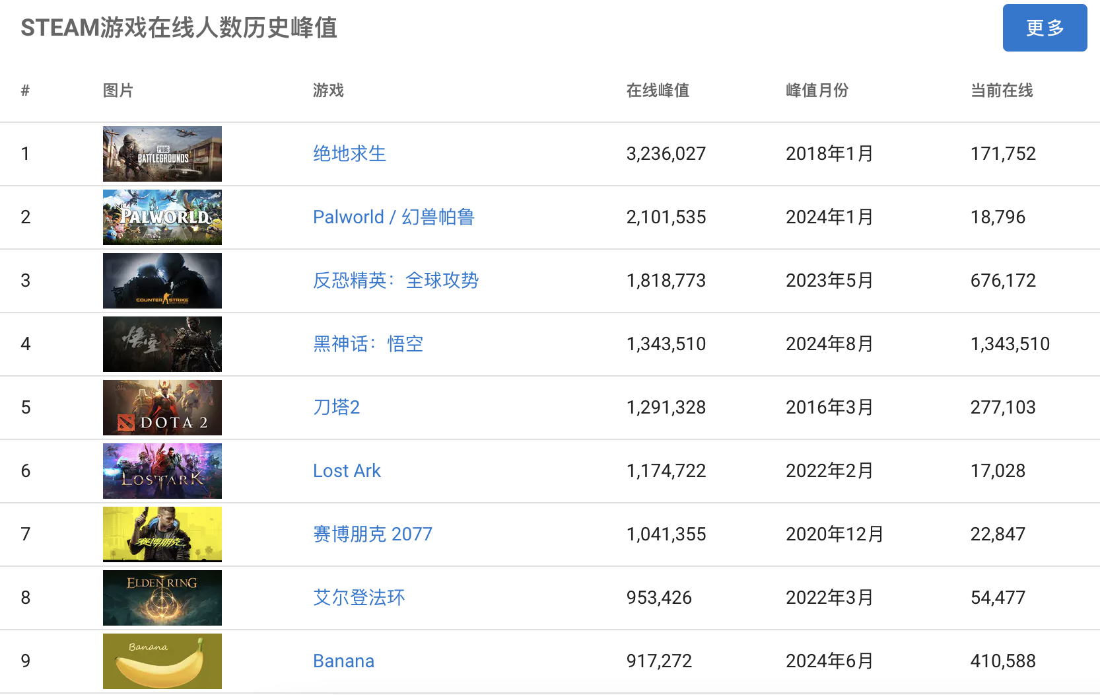
Task: Click the 图片 column header
Action: 118,91
